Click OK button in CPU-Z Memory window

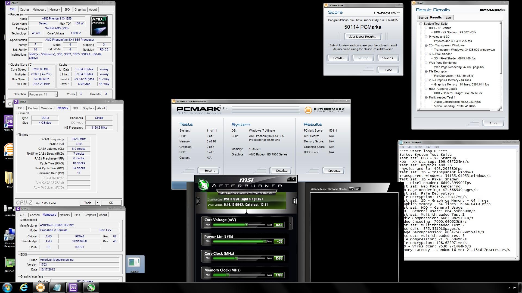[111, 203]
